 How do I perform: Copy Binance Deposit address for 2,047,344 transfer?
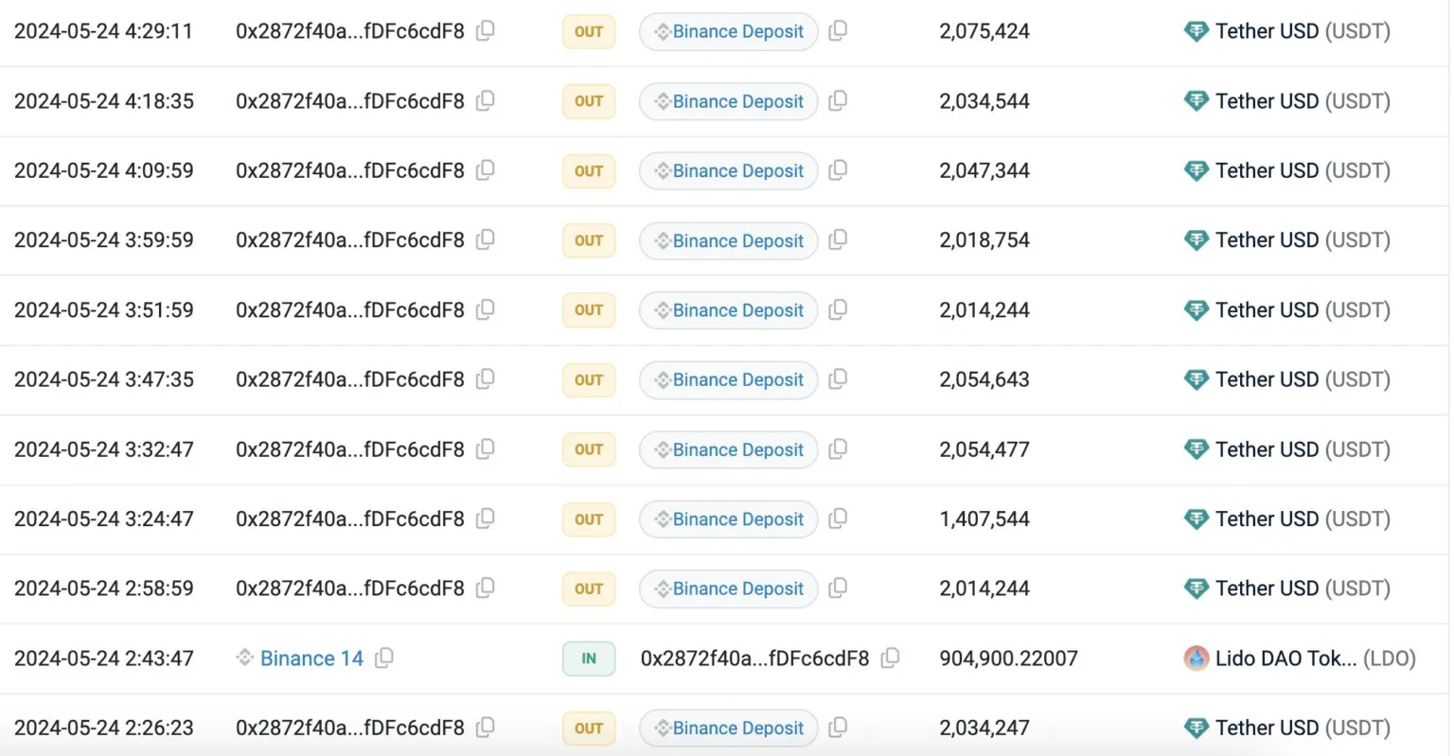pos(838,170)
